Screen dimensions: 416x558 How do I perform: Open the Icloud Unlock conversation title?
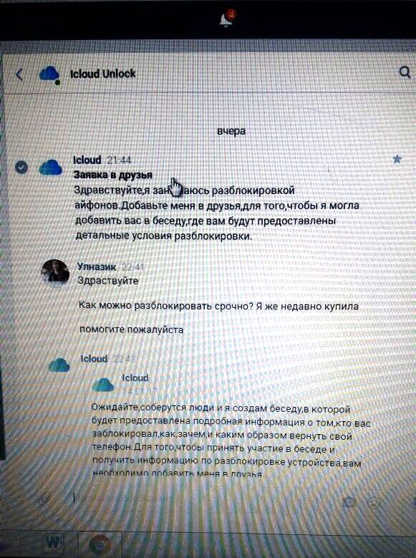pos(103,74)
